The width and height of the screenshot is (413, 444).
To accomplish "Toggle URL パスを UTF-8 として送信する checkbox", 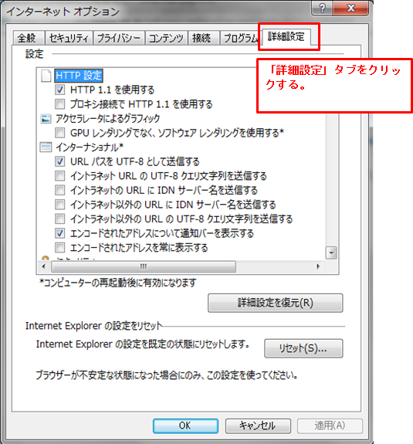I will click(x=59, y=161).
